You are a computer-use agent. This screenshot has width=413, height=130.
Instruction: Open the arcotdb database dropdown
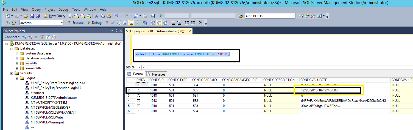(x=62, y=23)
